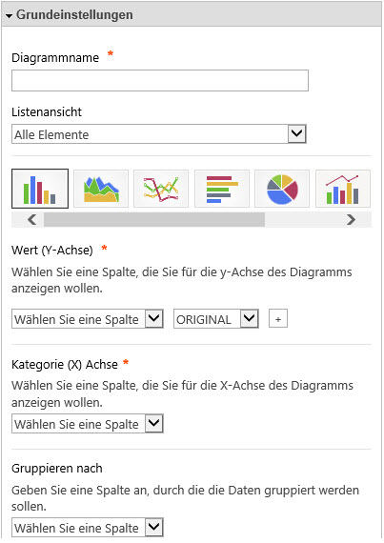Choose the pie chart type icon
The image size is (384, 543).
(x=282, y=189)
